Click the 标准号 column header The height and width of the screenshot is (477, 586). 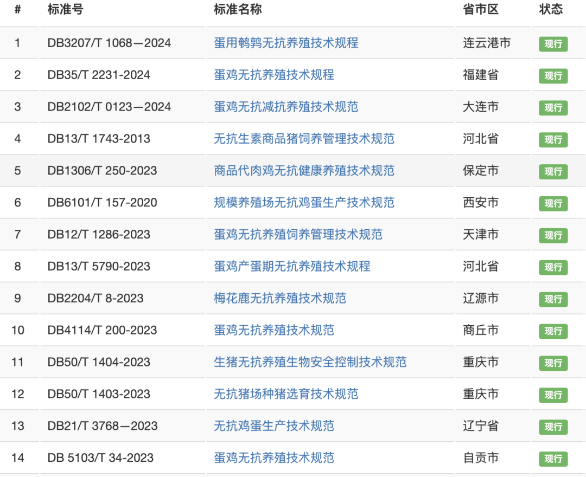pyautogui.click(x=66, y=9)
